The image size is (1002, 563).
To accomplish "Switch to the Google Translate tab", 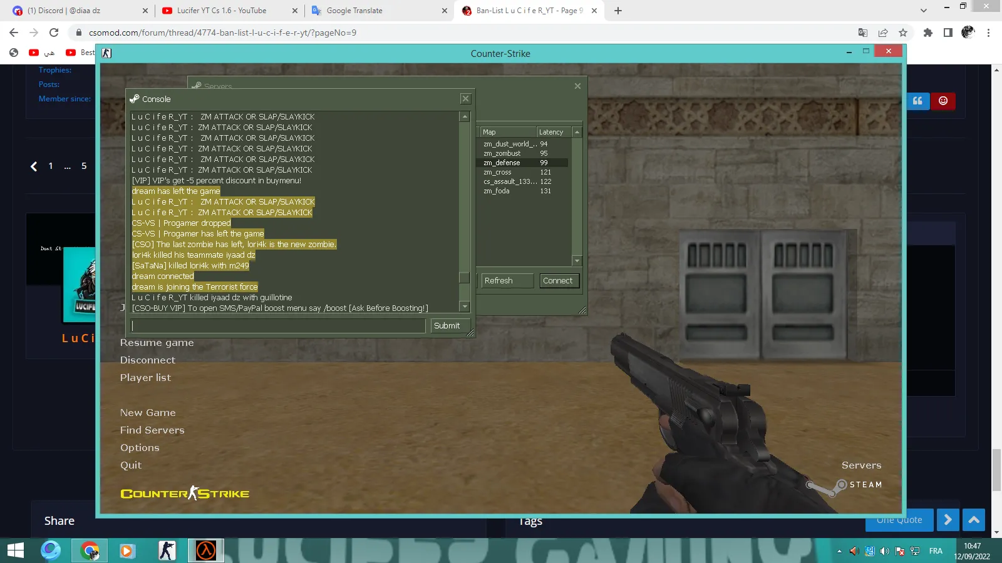I will click(380, 11).
